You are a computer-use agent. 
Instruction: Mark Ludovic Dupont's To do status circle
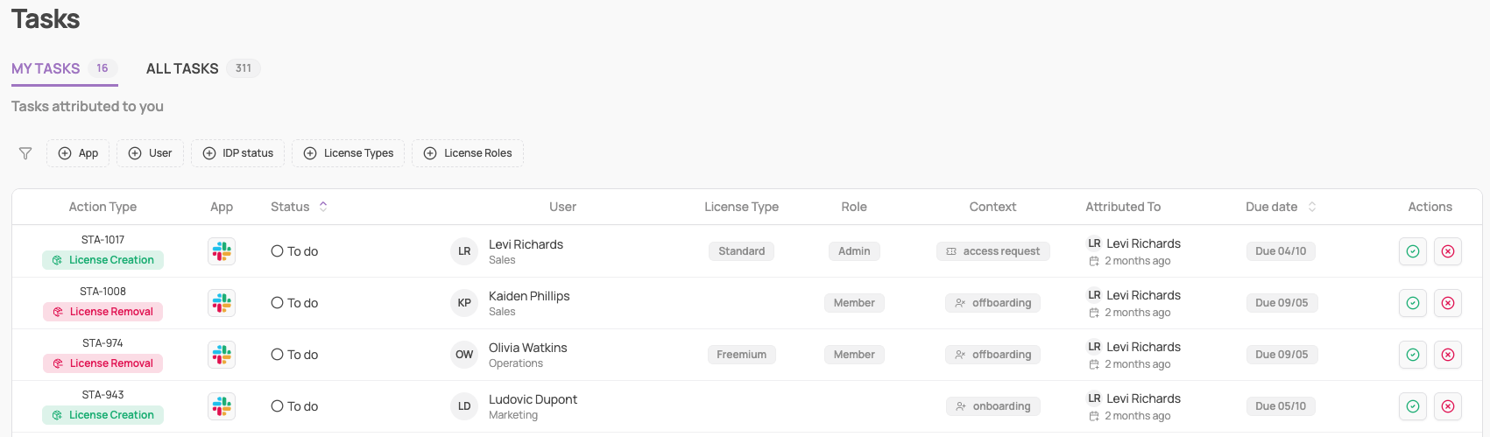coord(278,406)
